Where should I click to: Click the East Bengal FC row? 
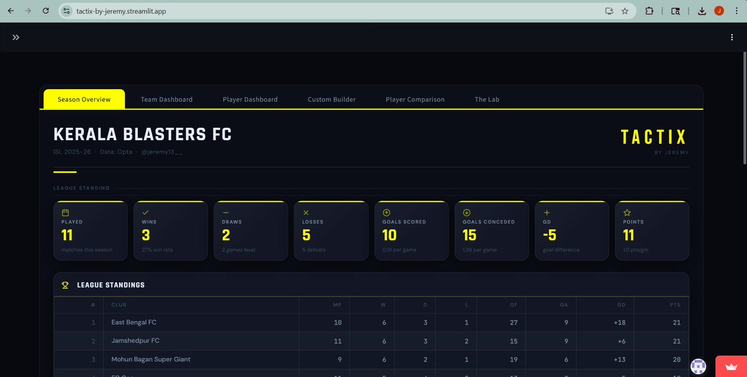tap(371, 323)
